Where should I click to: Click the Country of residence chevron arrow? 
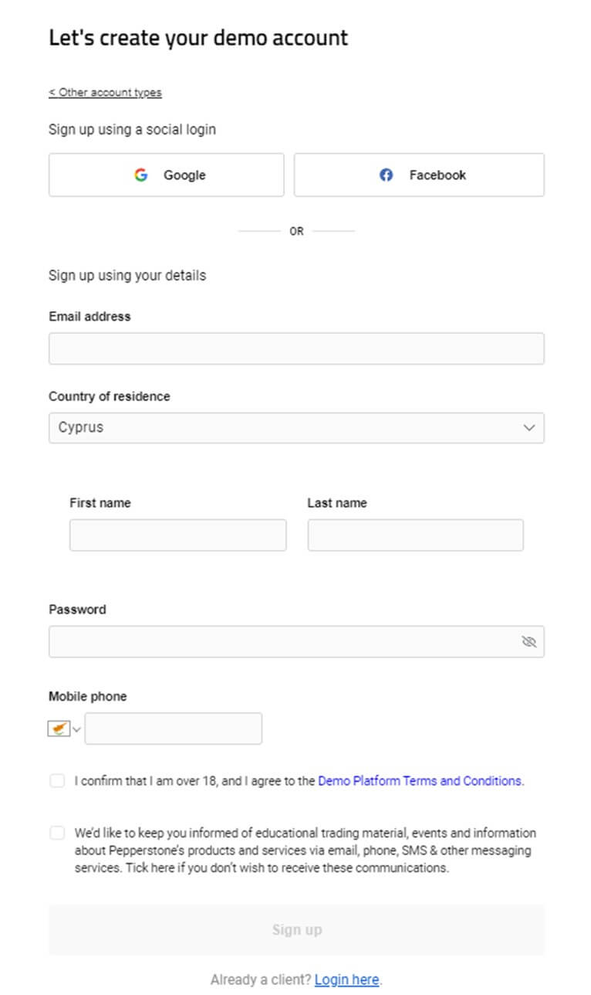coord(529,428)
